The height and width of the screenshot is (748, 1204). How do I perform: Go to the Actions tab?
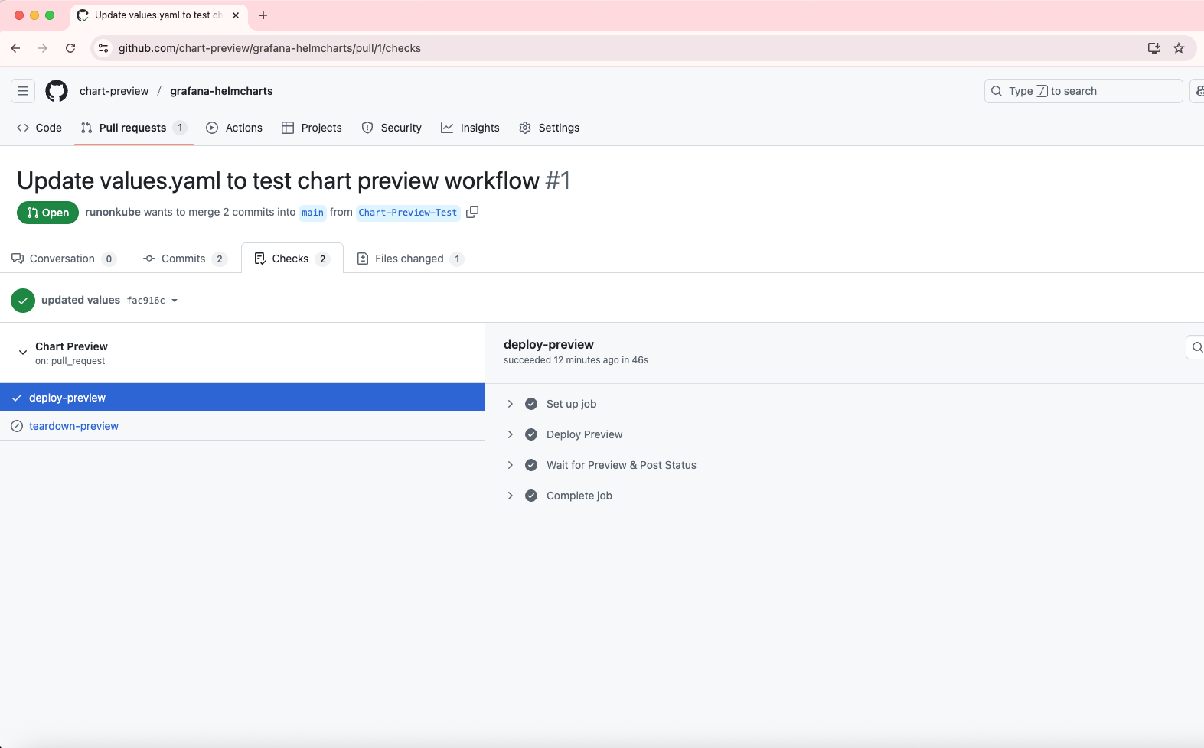(x=234, y=128)
